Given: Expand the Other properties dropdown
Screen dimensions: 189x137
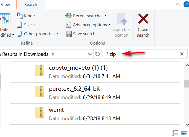Looking at the screenshot, I should point(58,33).
